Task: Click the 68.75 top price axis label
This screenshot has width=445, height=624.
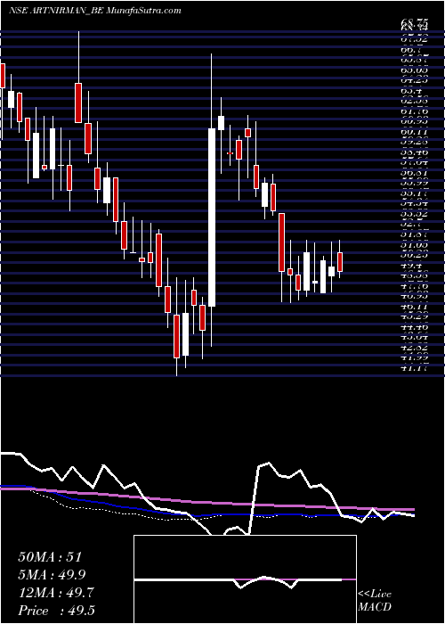Action: [414, 25]
